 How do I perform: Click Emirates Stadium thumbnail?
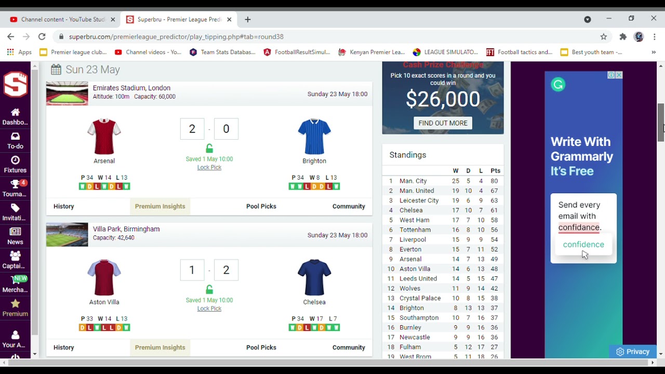click(x=67, y=94)
